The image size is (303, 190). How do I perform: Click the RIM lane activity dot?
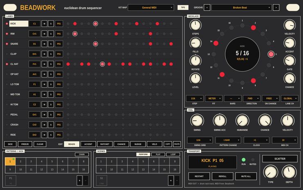(7, 34)
